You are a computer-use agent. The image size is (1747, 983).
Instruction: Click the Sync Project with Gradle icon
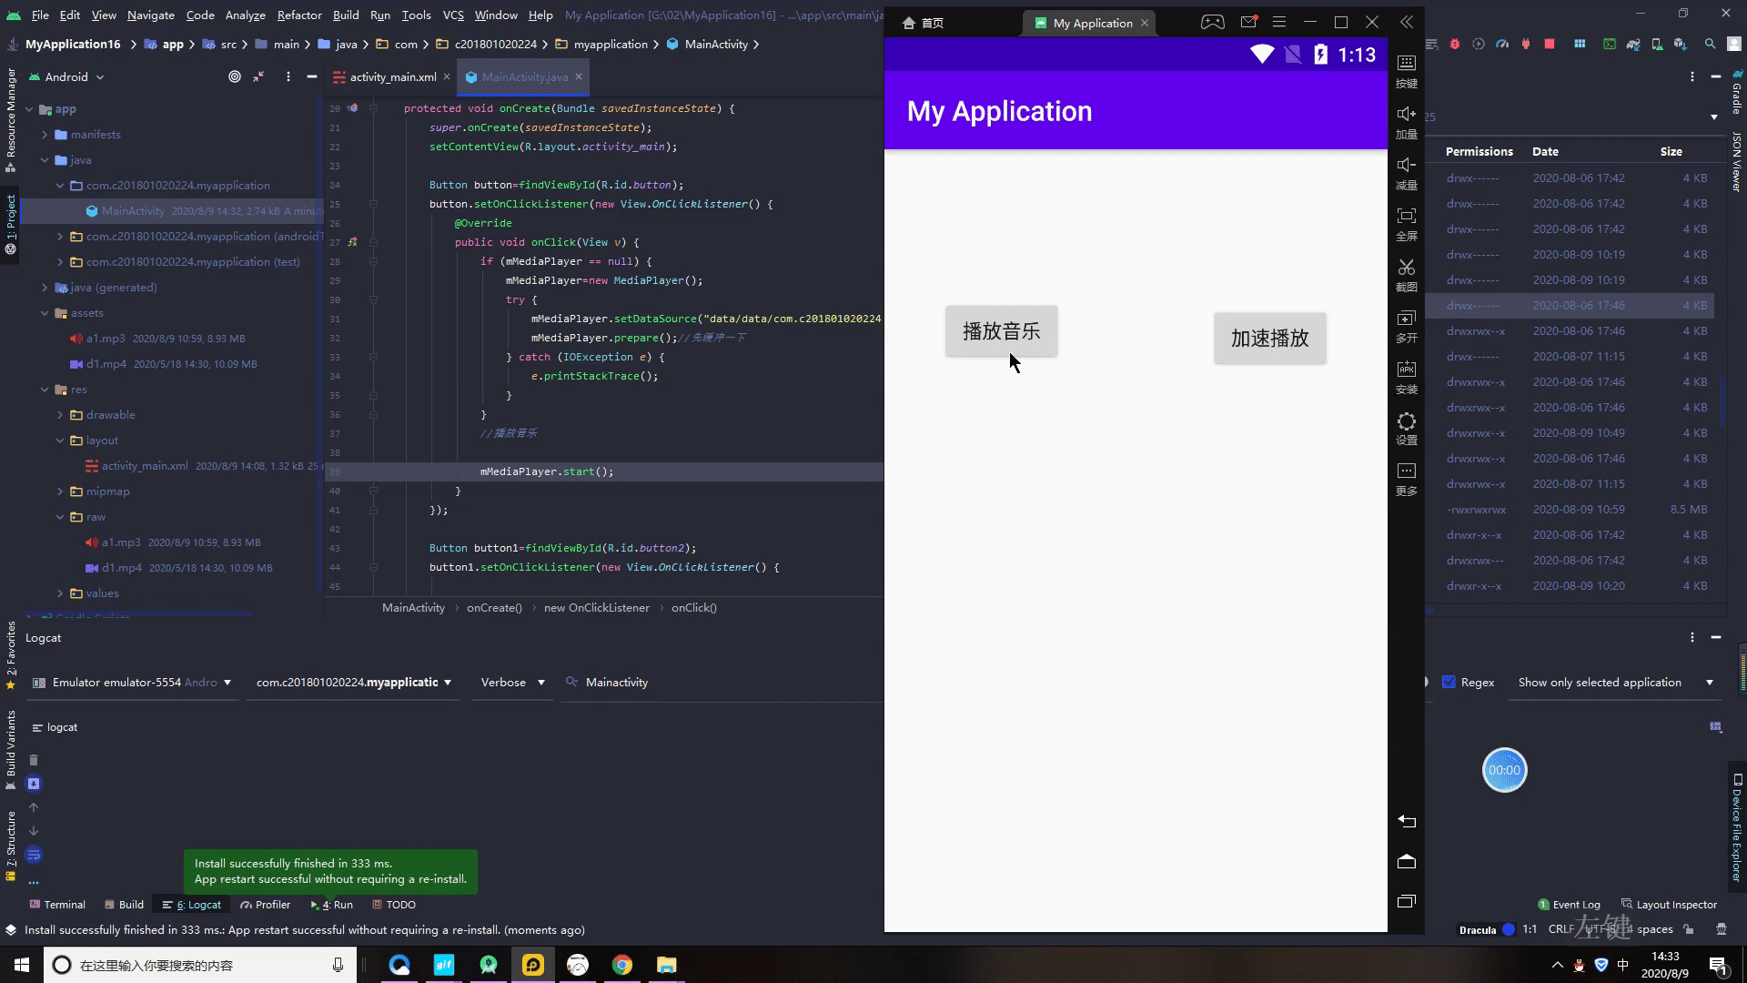click(1633, 44)
